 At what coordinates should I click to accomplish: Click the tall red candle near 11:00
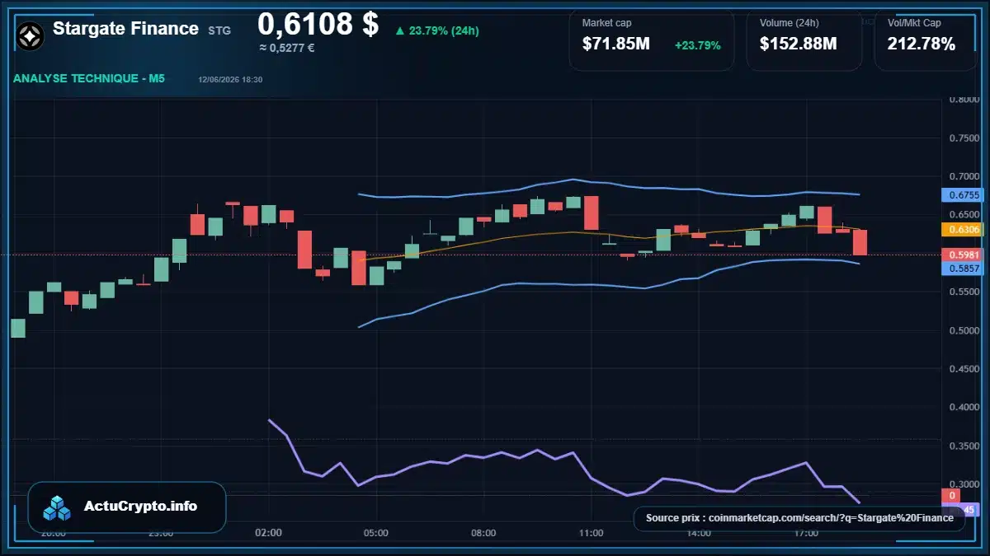[591, 213]
